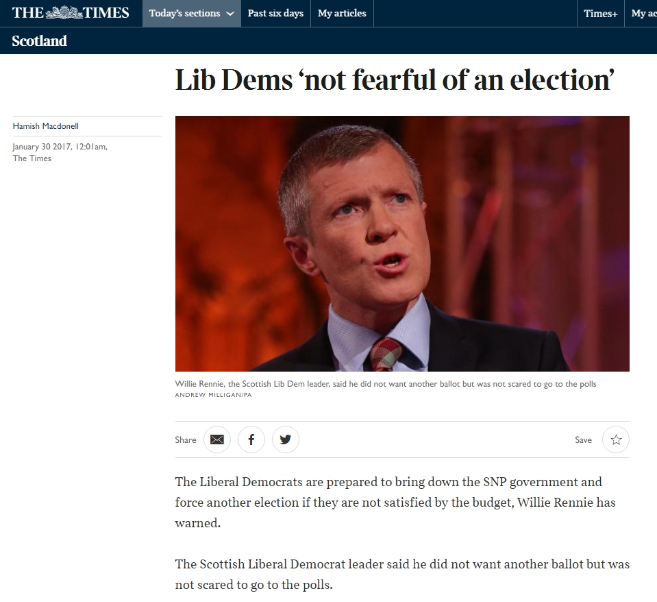Save article with the star icon

616,440
